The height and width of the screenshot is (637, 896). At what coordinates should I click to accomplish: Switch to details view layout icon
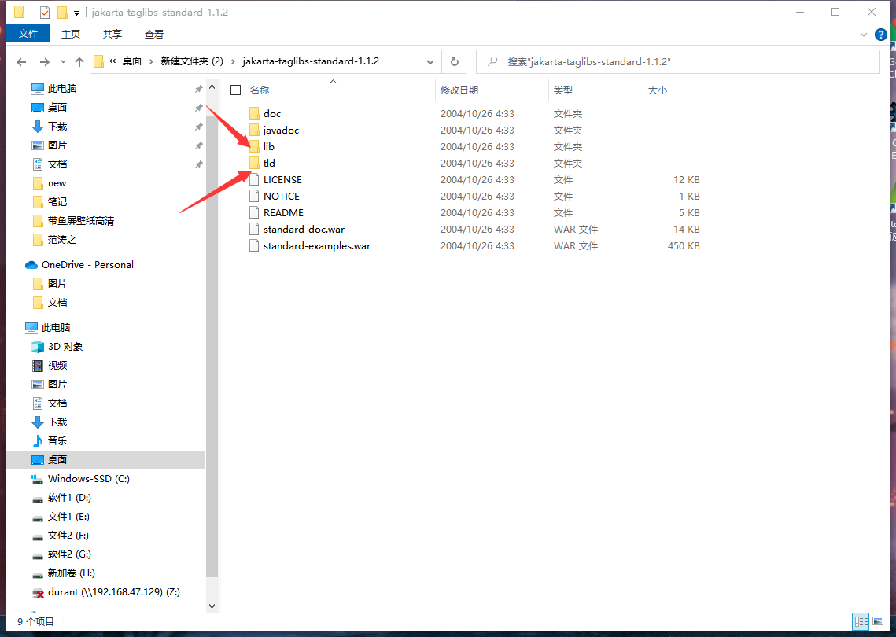click(861, 621)
